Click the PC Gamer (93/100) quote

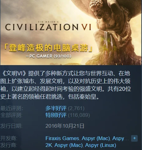tap(48, 56)
